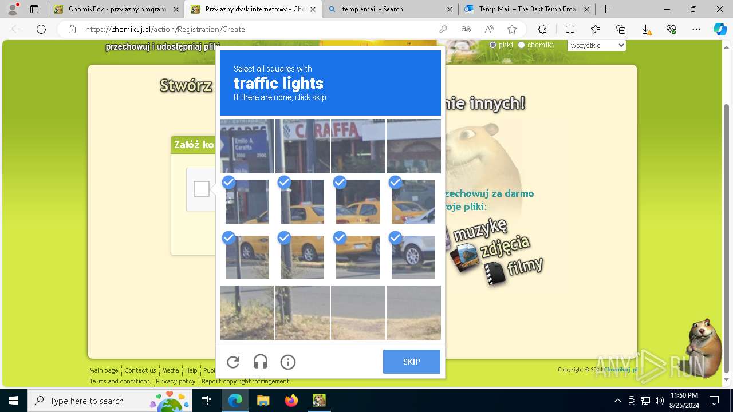Click taskbar search box
The width and height of the screenshot is (733, 412).
[111, 401]
